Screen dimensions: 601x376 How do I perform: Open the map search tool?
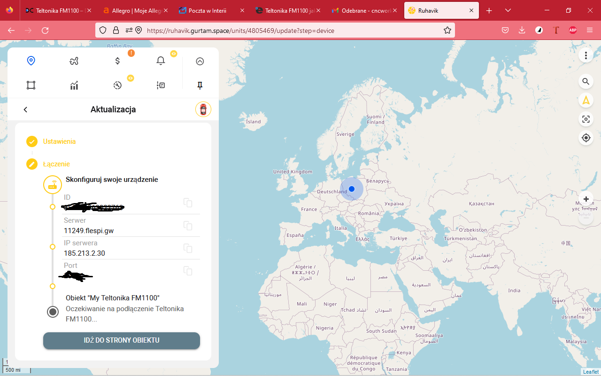point(586,81)
